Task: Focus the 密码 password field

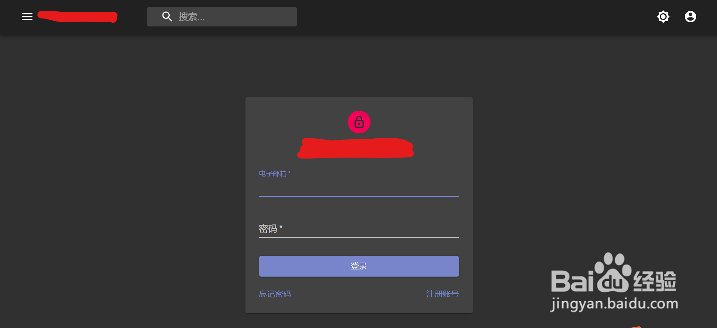Action: coord(359,229)
